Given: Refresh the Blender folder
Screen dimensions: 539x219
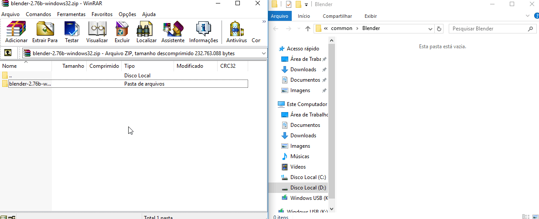Looking at the screenshot, I should point(439,29).
